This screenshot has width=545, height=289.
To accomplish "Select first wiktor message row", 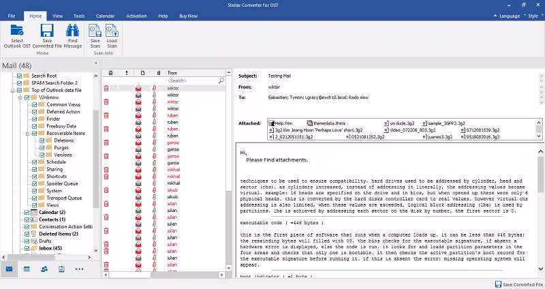I will coord(163,89).
